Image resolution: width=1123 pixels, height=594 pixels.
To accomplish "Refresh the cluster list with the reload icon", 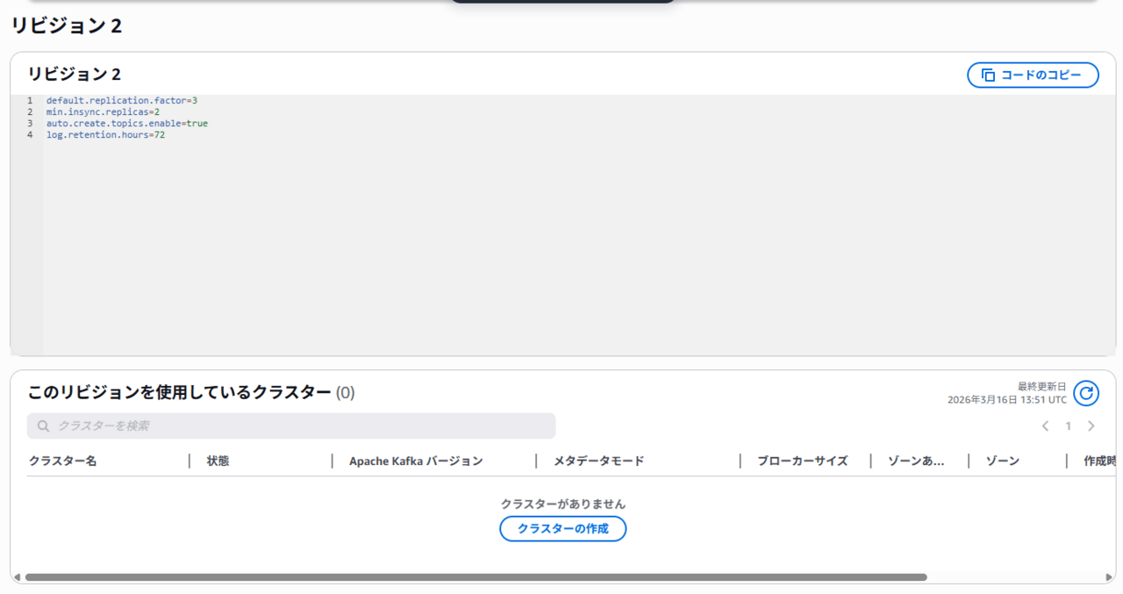I will point(1085,393).
